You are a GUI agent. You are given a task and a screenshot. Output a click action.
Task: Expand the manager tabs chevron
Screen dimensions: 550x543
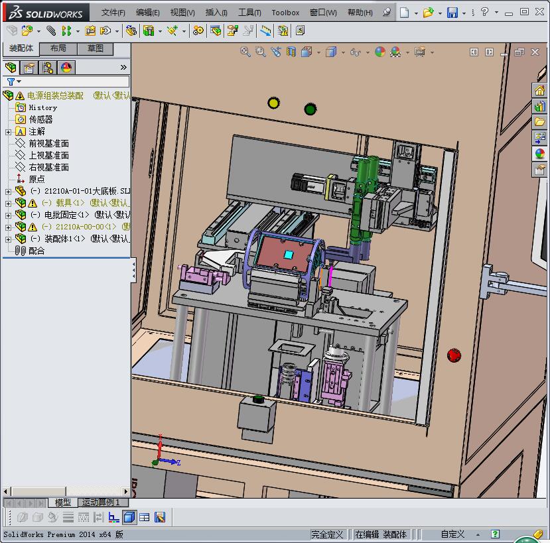pos(123,68)
